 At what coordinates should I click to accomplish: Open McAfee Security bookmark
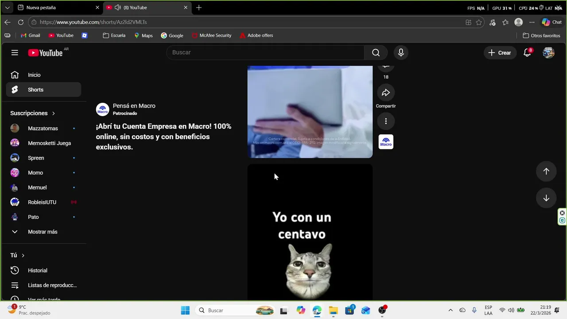pos(212,35)
